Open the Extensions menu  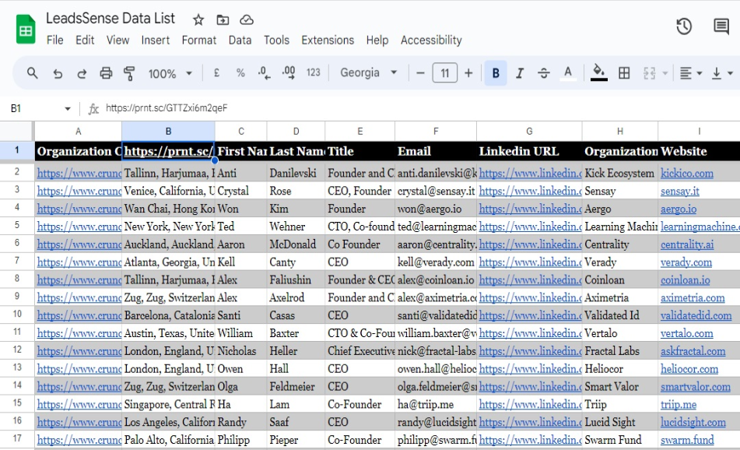(328, 40)
